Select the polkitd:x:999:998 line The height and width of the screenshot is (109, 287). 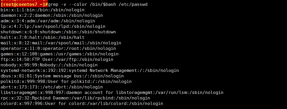point(66,81)
